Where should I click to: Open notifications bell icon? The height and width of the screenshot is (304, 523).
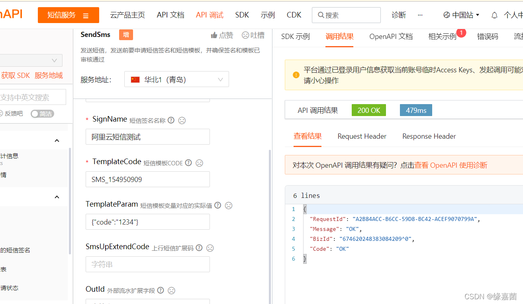point(494,15)
